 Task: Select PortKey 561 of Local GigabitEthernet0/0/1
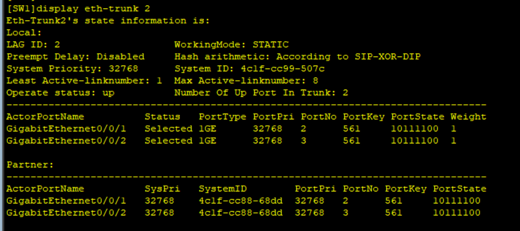(352, 128)
